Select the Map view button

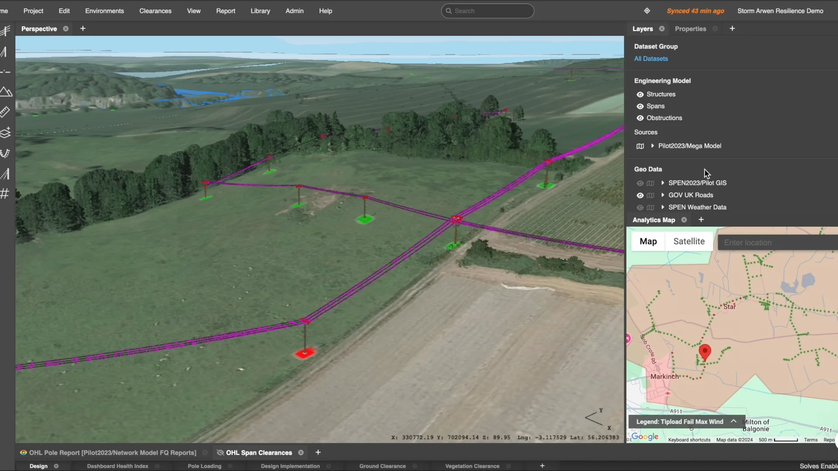648,242
